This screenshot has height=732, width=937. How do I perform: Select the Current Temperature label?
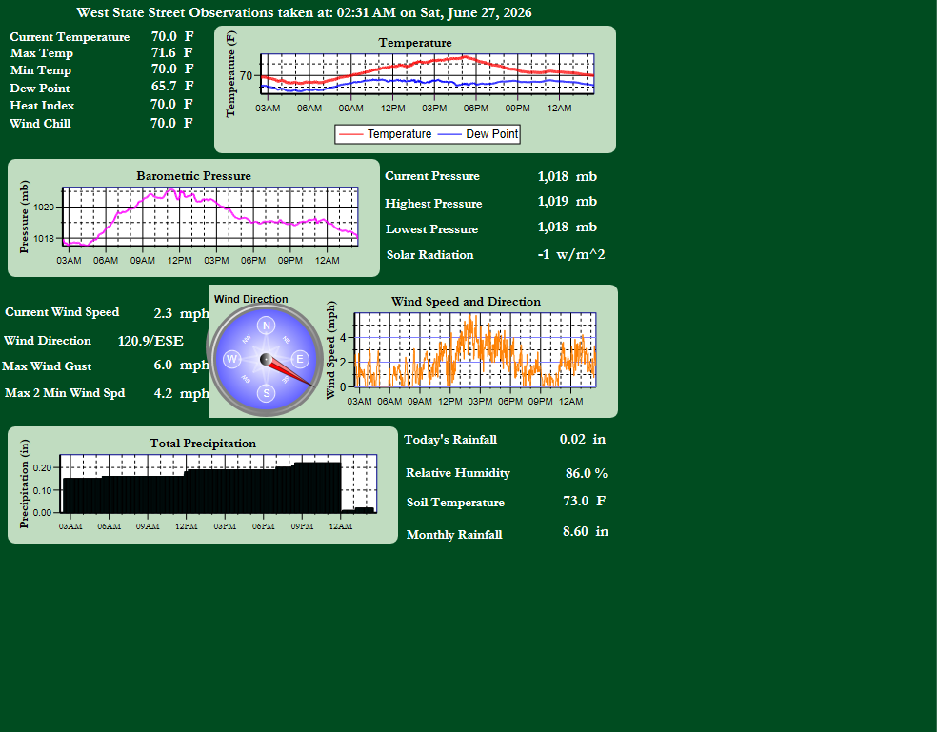coord(70,37)
